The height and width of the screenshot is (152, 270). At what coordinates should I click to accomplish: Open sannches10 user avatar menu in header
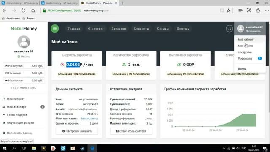click(250, 28)
